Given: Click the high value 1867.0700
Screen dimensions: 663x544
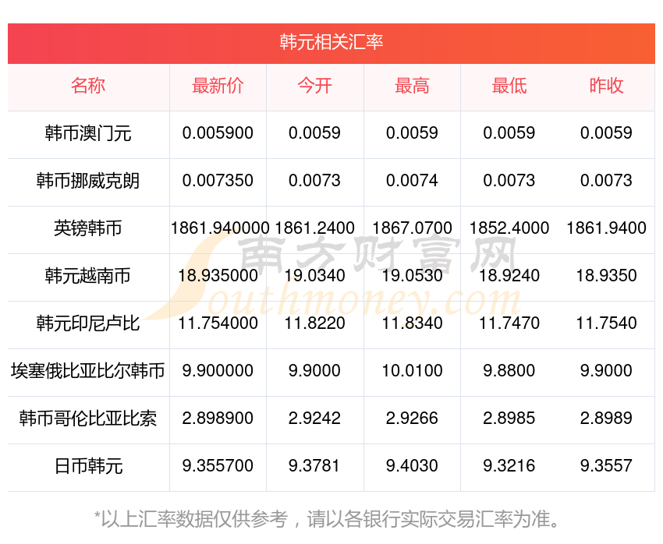Looking at the screenshot, I should tap(412, 228).
